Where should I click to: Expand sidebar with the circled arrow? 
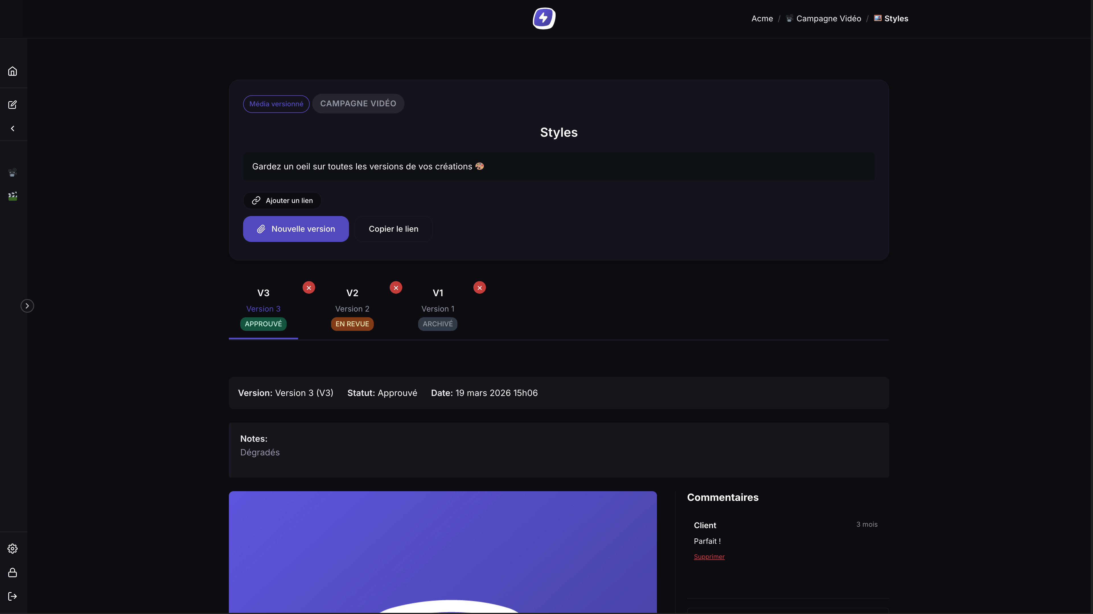point(27,306)
